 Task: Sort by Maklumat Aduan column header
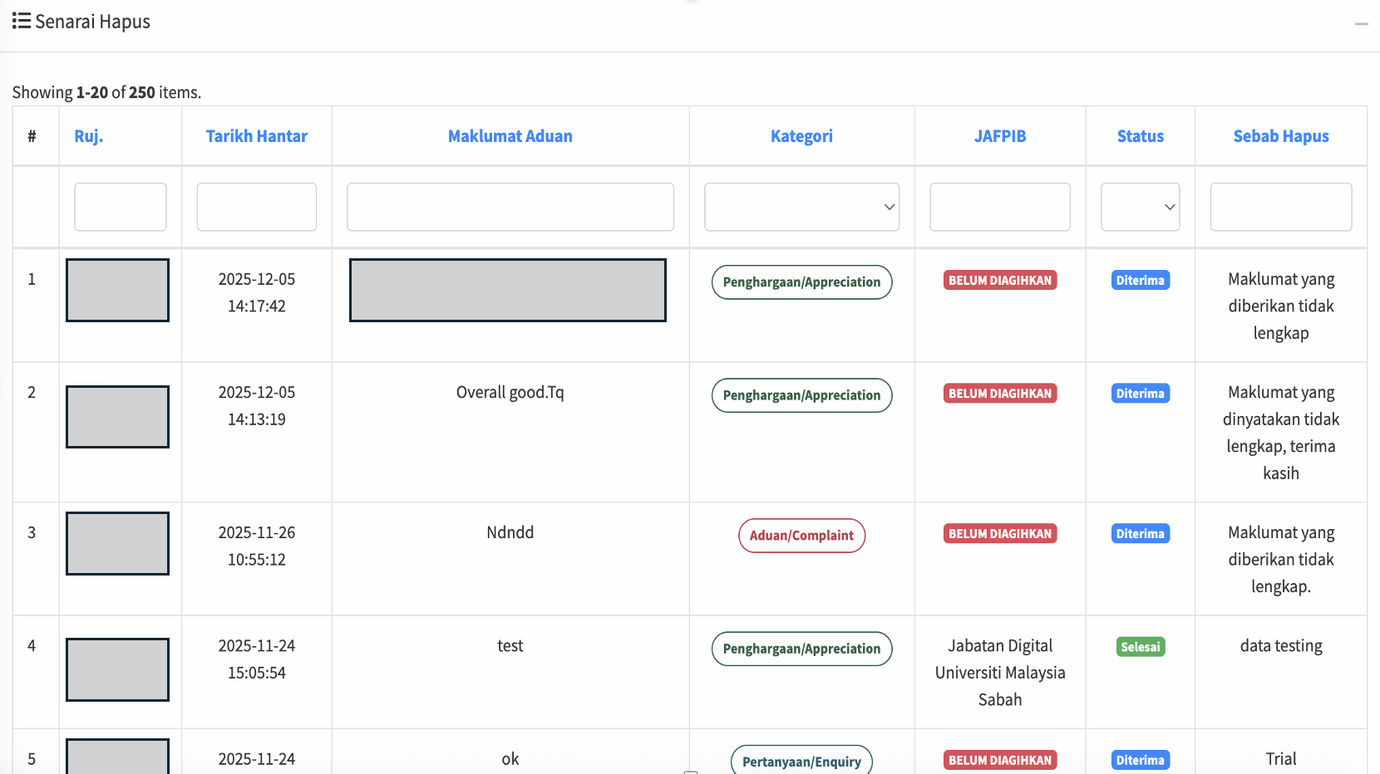click(x=510, y=136)
